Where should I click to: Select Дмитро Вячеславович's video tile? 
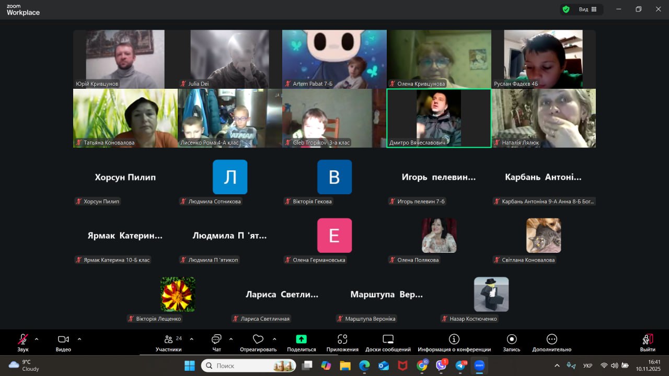[439, 118]
